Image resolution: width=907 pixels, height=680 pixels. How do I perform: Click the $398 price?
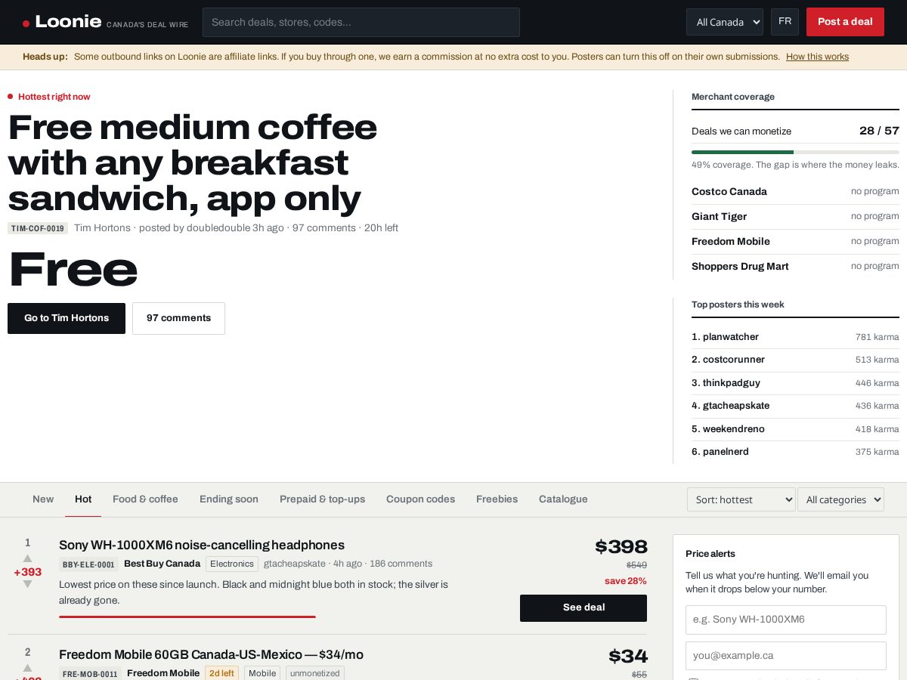621,546
